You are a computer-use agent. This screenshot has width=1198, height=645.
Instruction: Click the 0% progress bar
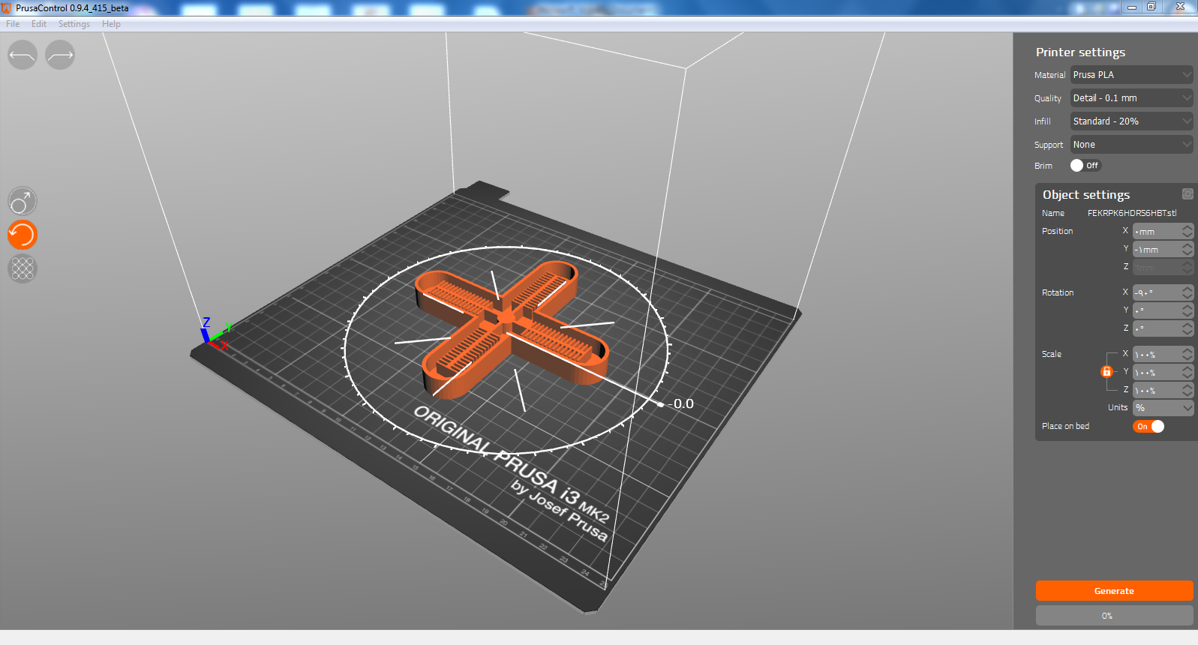pyautogui.click(x=1114, y=616)
